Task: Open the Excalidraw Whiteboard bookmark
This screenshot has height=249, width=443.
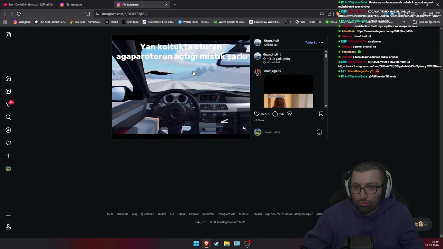Action: point(265,22)
